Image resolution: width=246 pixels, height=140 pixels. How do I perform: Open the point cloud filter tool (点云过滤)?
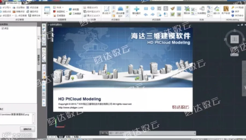tap(32, 7)
